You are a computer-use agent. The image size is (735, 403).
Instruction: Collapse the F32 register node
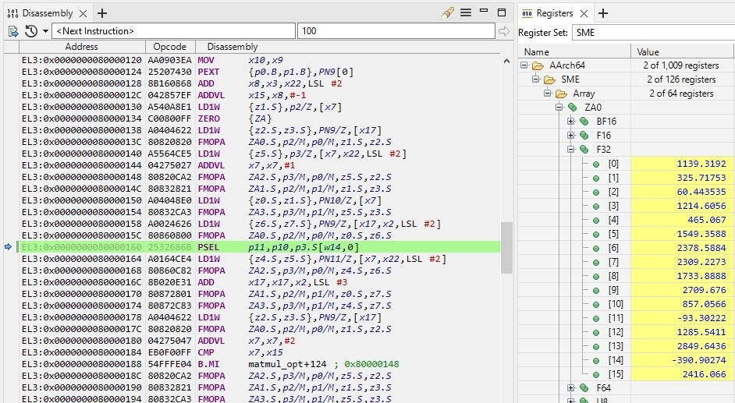[x=571, y=150]
